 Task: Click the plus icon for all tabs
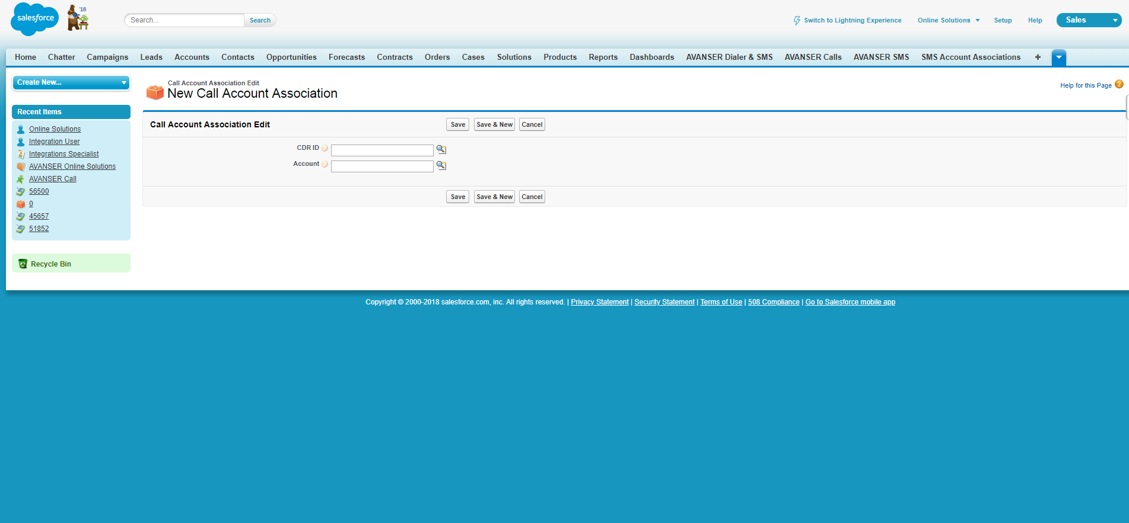(1038, 57)
